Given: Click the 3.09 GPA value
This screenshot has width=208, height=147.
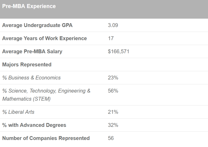Looking at the screenshot, I should tap(113, 25).
